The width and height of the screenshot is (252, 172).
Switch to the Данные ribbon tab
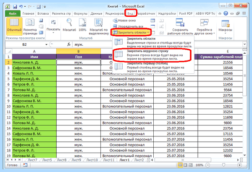coord(96,14)
